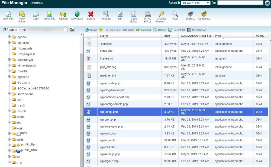Expand the .letsencrypt folder
Image resolution: width=271 pixels, height=167 pixels.
(9, 59)
